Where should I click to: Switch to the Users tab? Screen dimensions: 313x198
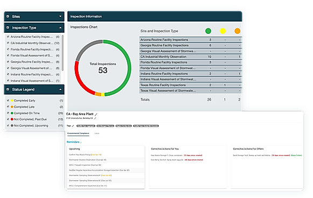97,133
